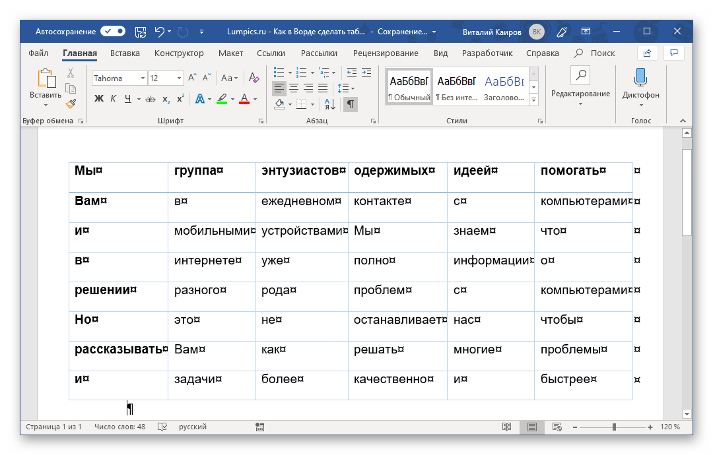Click the Undo arrow in title bar

coord(158,31)
